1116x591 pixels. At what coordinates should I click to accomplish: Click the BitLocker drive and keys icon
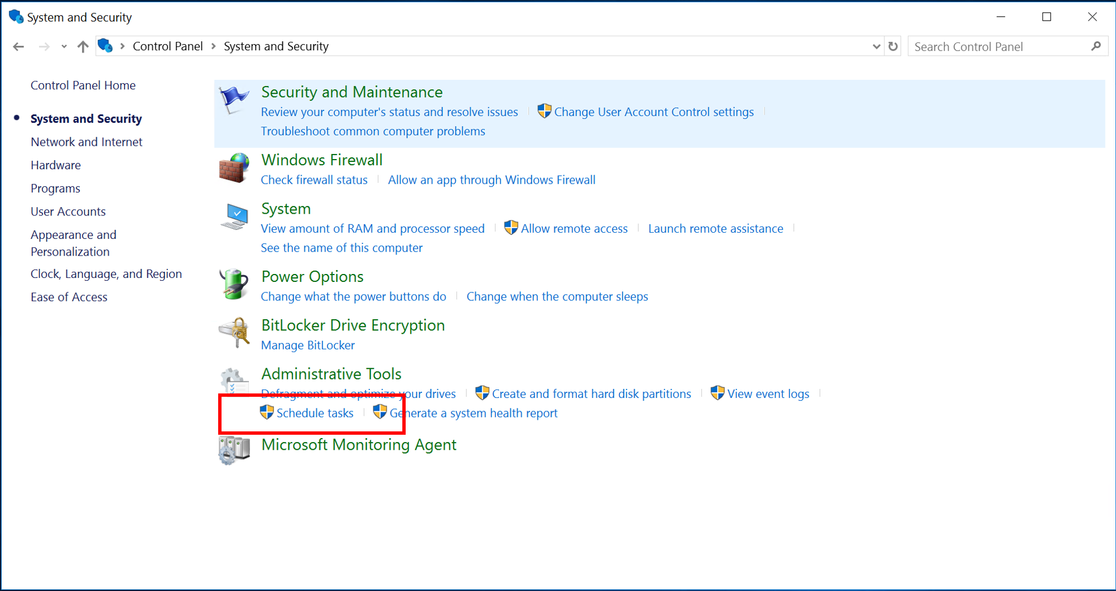(x=234, y=333)
